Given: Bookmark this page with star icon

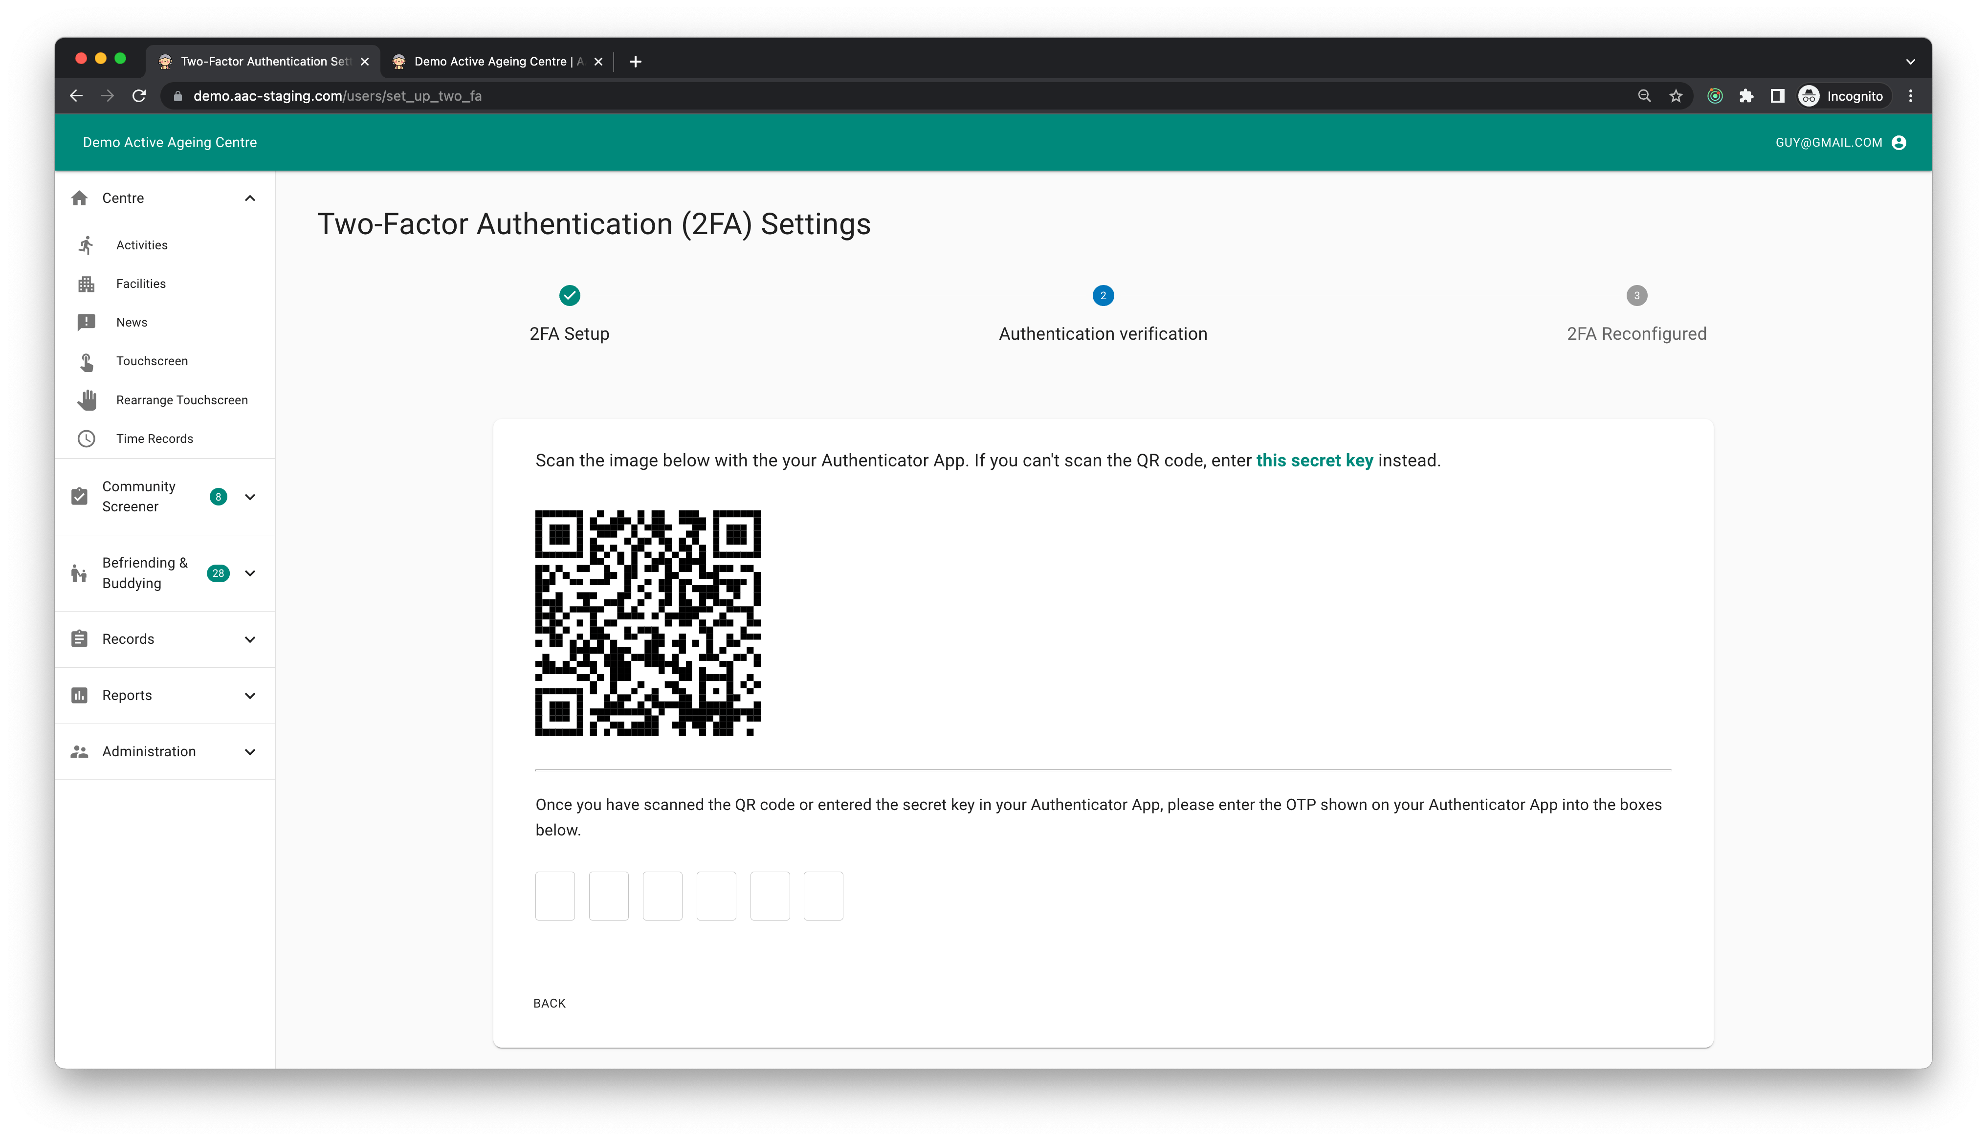Looking at the screenshot, I should (x=1675, y=96).
